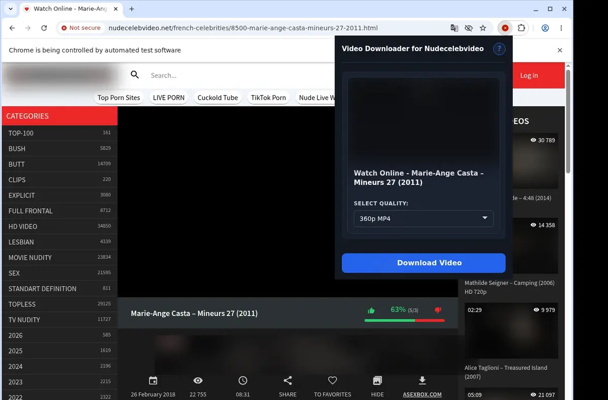Screen dimensions: 608x400
Task: Select the FULL FRONTAL category
Action: tap(59, 211)
